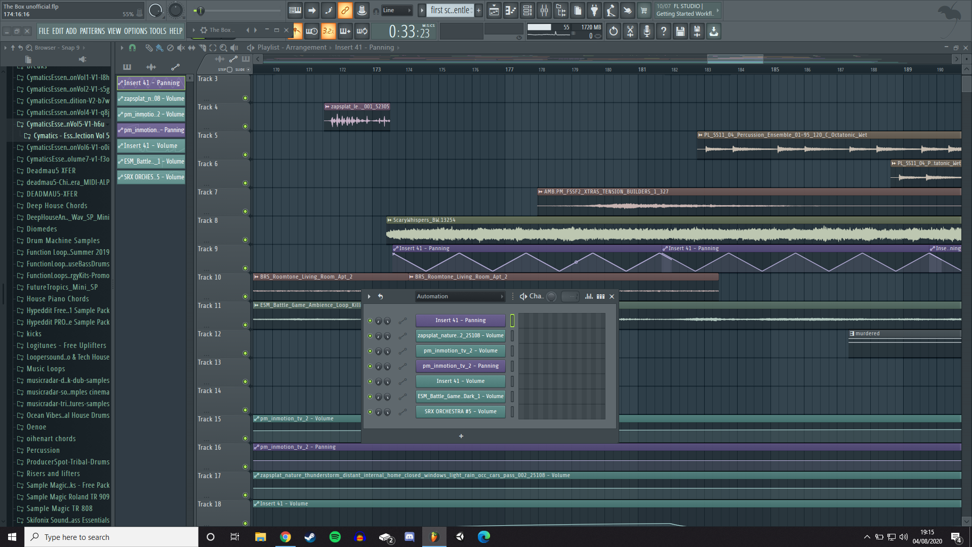Toggle the link multi controllers icon
The image size is (972, 547).
click(345, 10)
